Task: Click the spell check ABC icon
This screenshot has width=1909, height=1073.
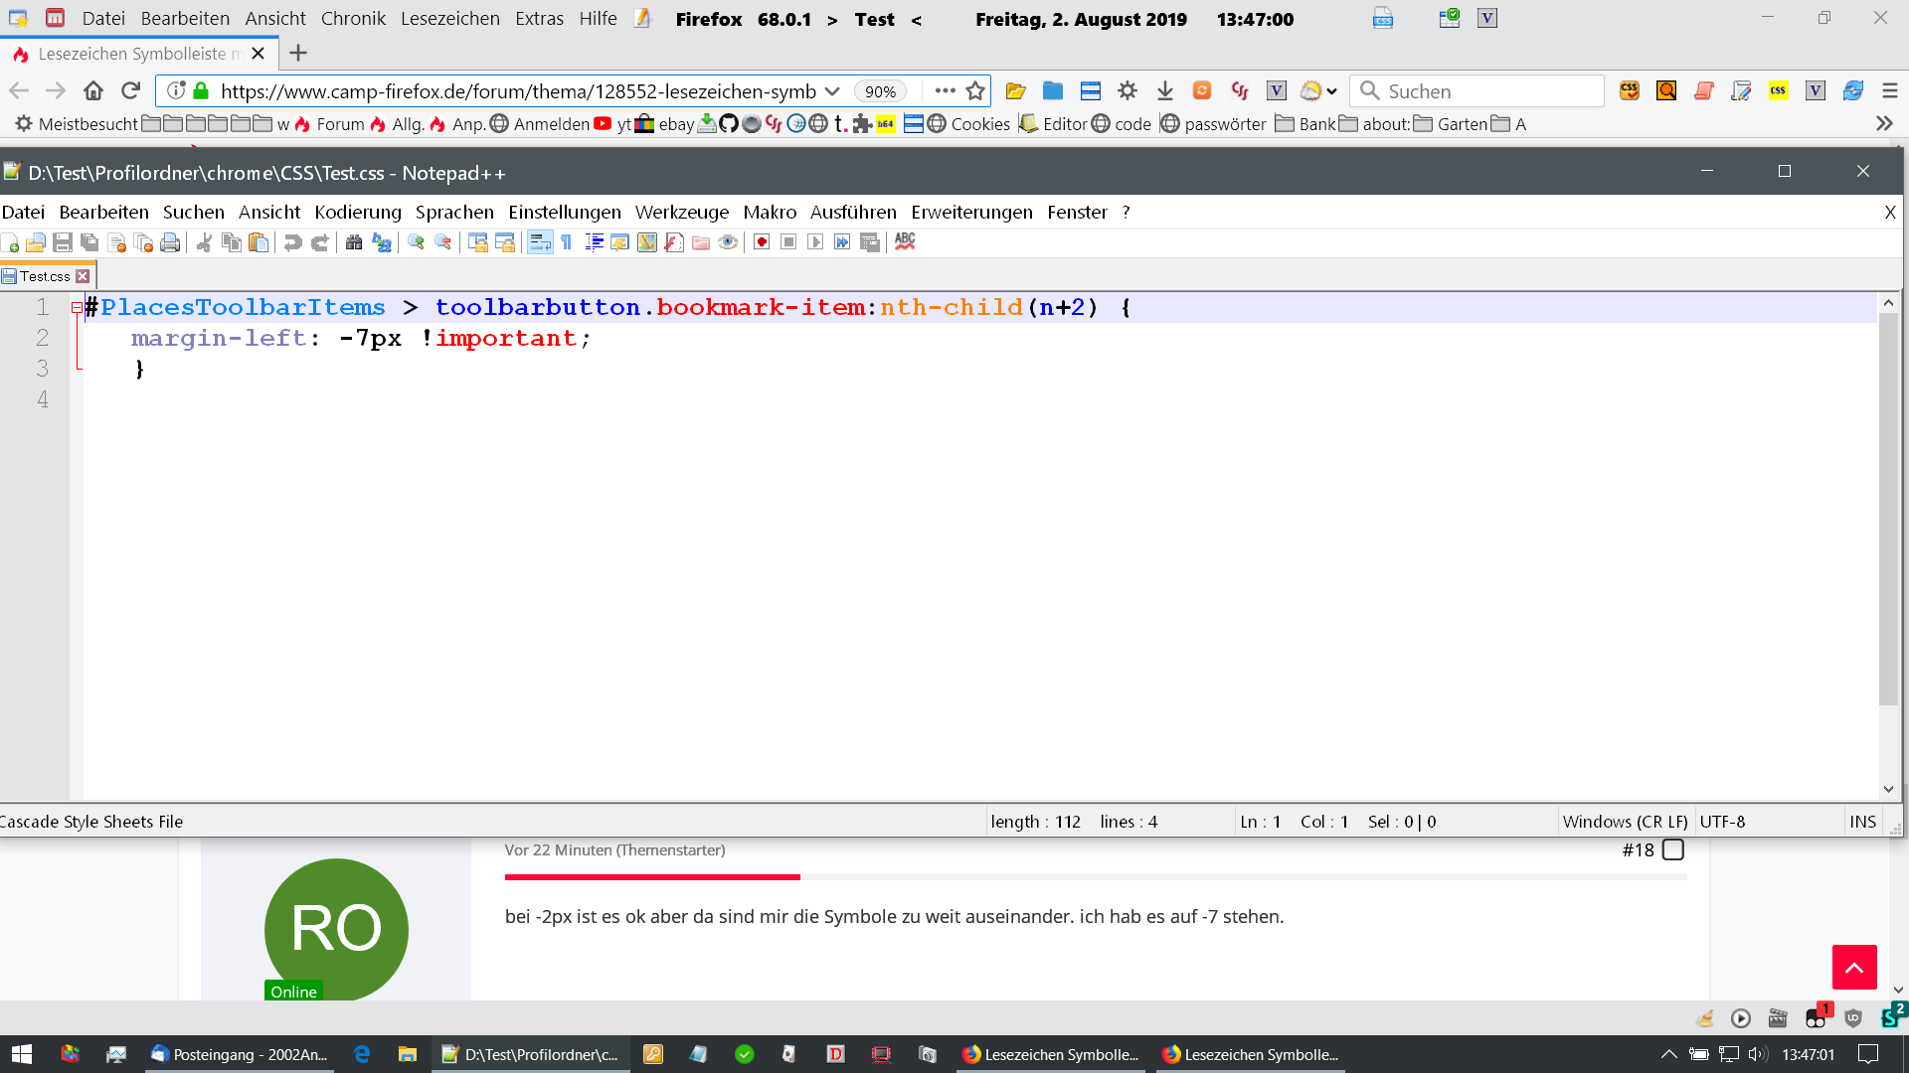Action: pyautogui.click(x=905, y=241)
